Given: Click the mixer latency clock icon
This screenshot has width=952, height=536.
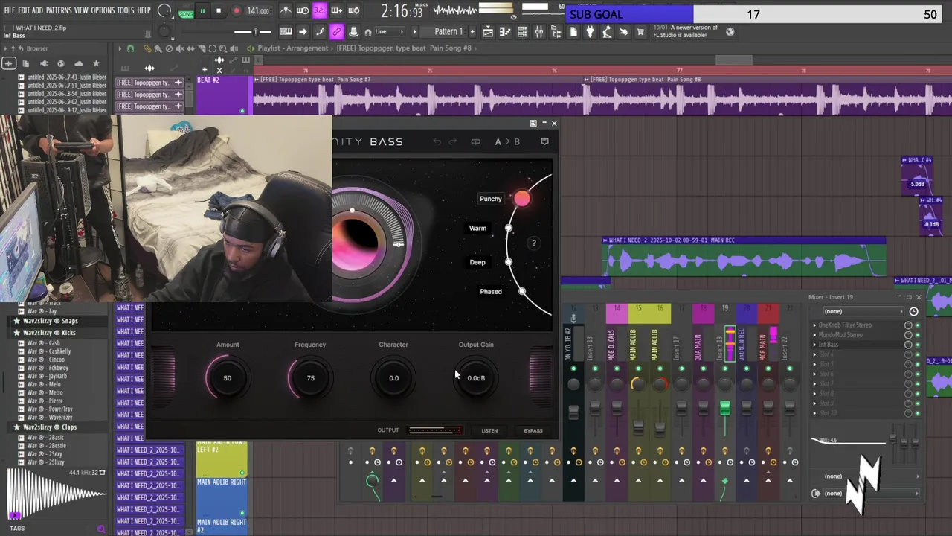Looking at the screenshot, I should point(913,311).
